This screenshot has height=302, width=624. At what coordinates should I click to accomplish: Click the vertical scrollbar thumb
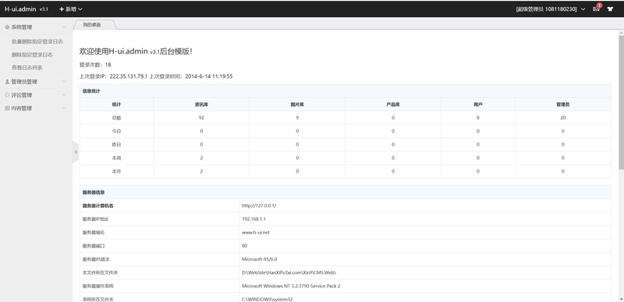621,103
